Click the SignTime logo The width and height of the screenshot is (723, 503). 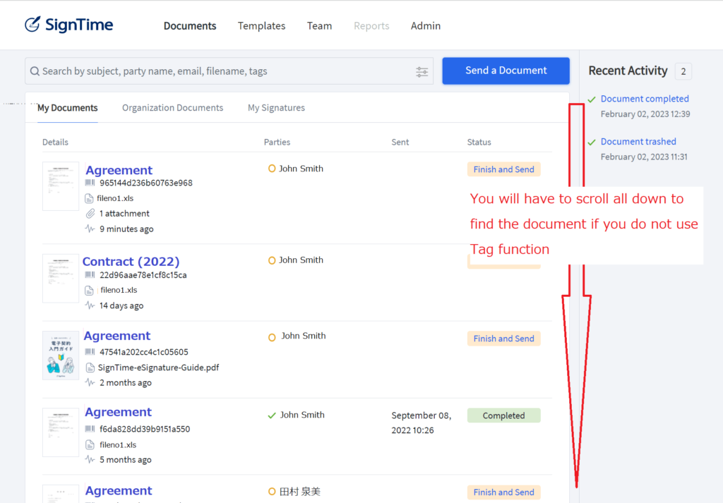(68, 25)
